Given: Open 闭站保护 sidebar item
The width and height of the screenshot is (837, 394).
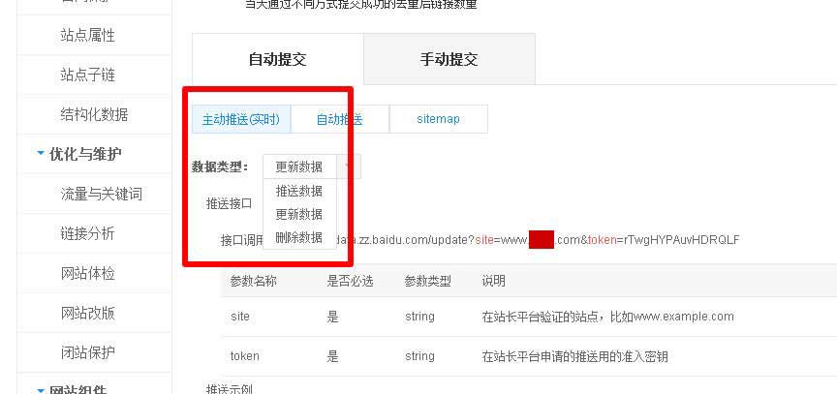Looking at the screenshot, I should point(87,351).
